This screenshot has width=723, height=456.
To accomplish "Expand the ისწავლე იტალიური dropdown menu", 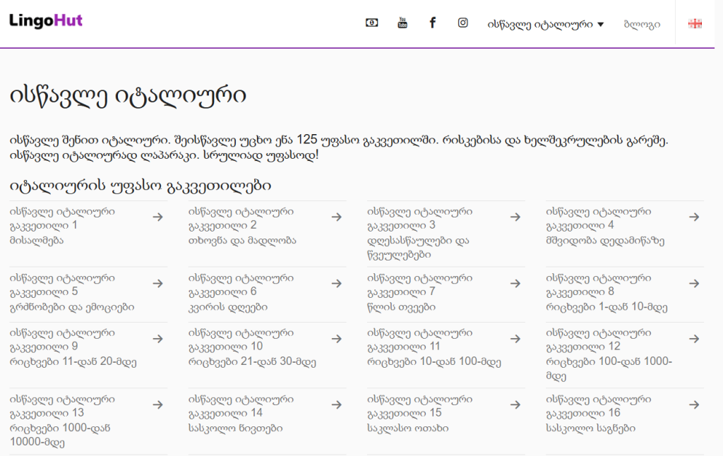I will (x=545, y=24).
